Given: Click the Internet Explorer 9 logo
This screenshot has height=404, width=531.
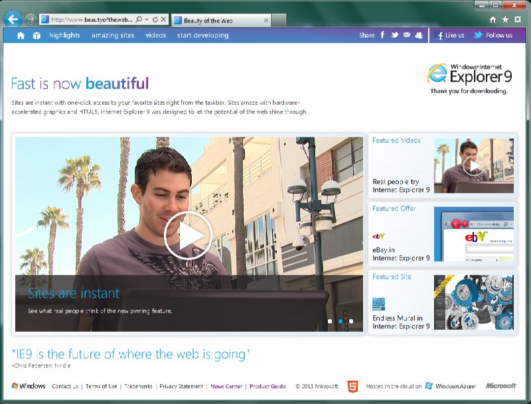Looking at the screenshot, I should pyautogui.click(x=469, y=74).
